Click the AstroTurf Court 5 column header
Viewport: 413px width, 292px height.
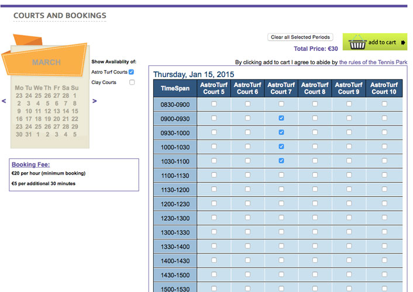pos(214,88)
